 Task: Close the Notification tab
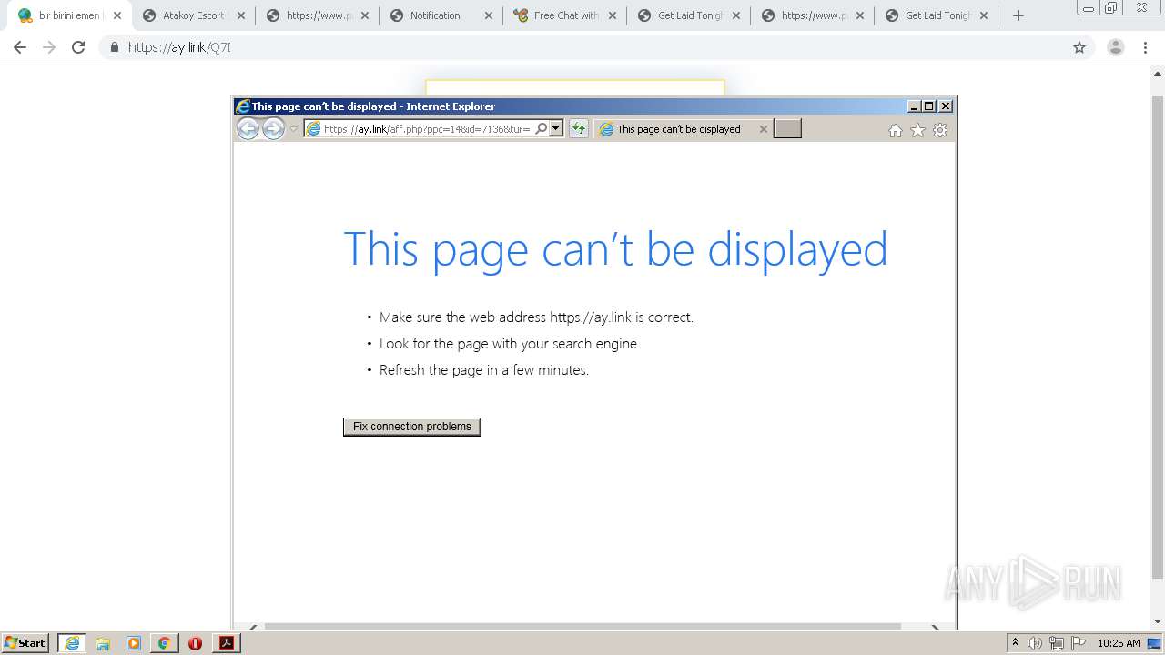coord(489,15)
